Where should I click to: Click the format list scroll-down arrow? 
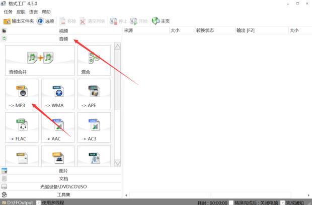(x=117, y=163)
